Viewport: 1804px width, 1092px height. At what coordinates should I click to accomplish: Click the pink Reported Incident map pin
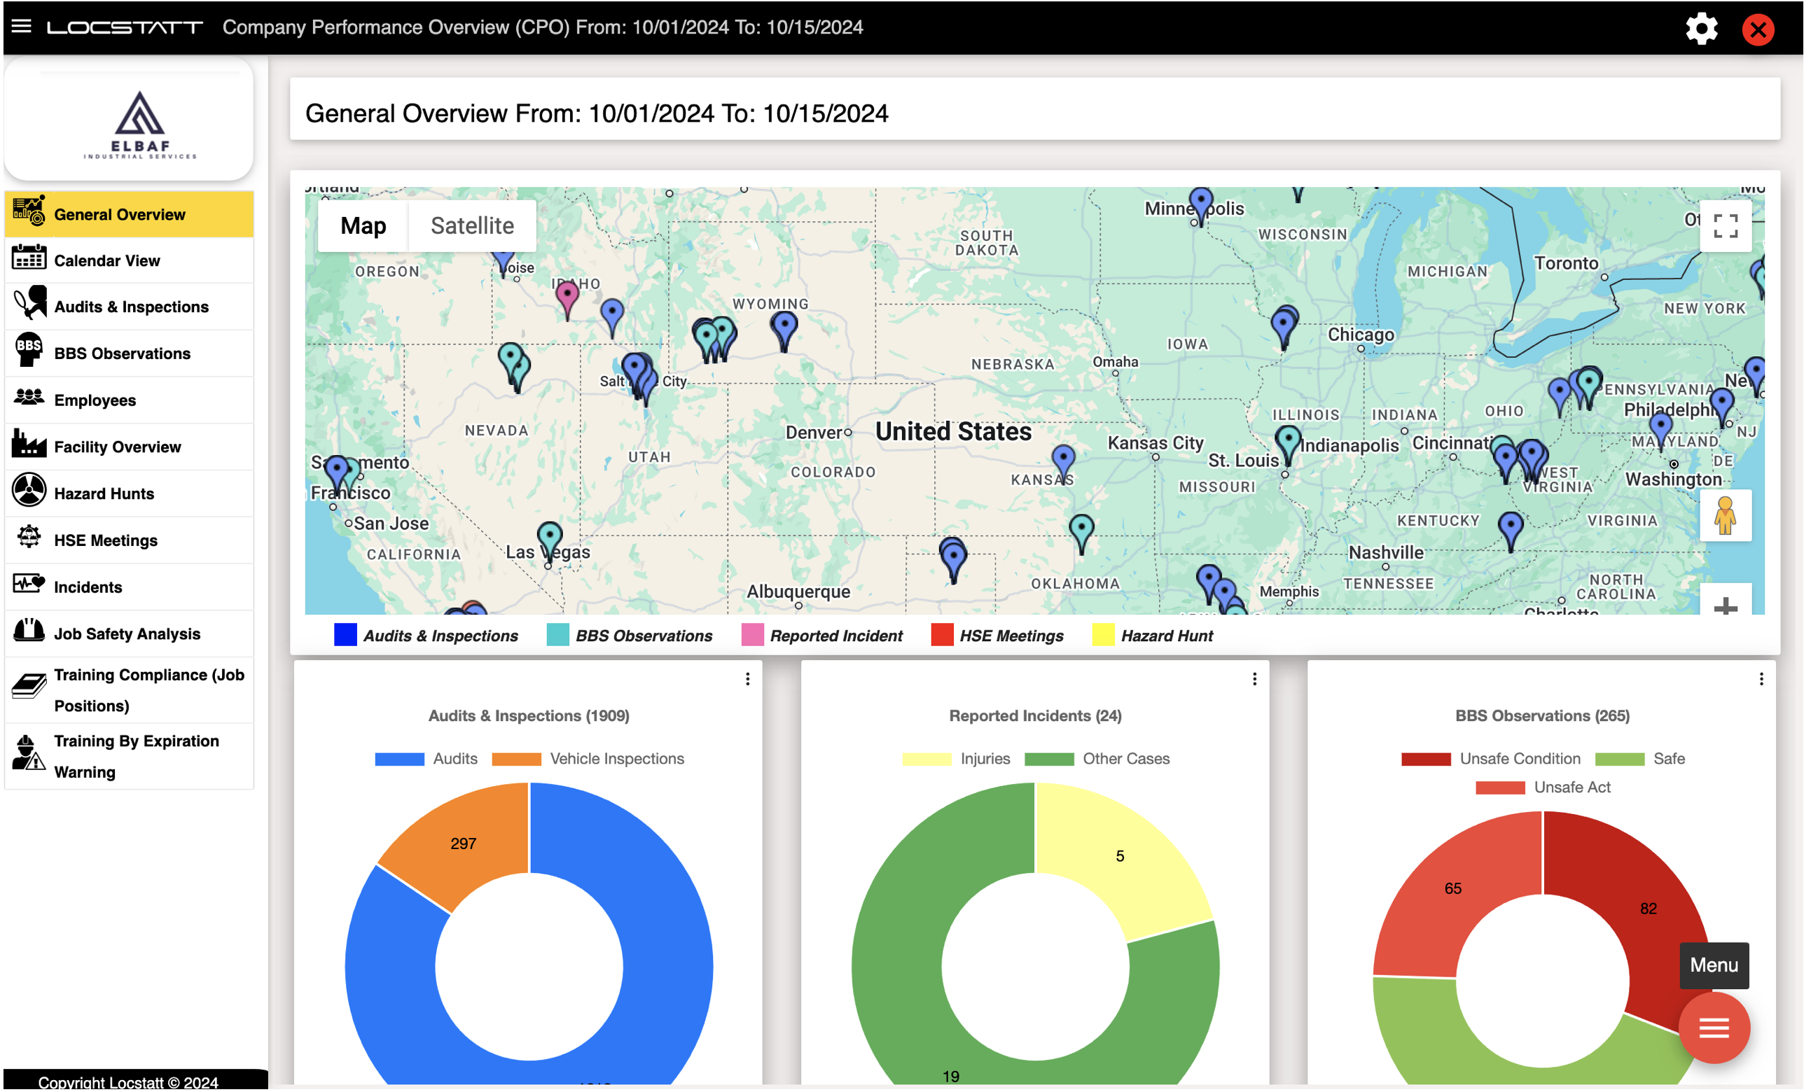567,296
